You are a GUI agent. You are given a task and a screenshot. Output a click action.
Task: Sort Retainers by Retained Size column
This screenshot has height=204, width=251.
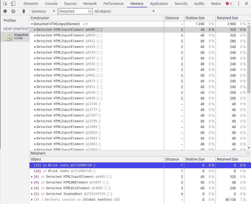coord(233,159)
